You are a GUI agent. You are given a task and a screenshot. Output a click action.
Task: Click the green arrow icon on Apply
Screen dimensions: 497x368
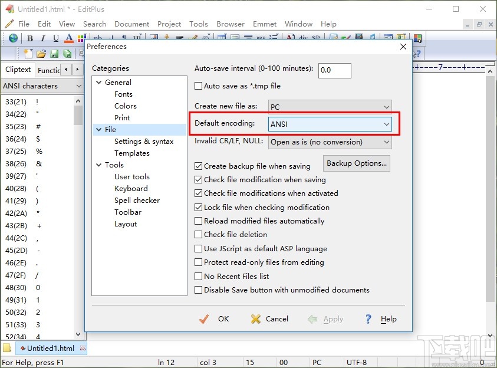pyautogui.click(x=312, y=319)
